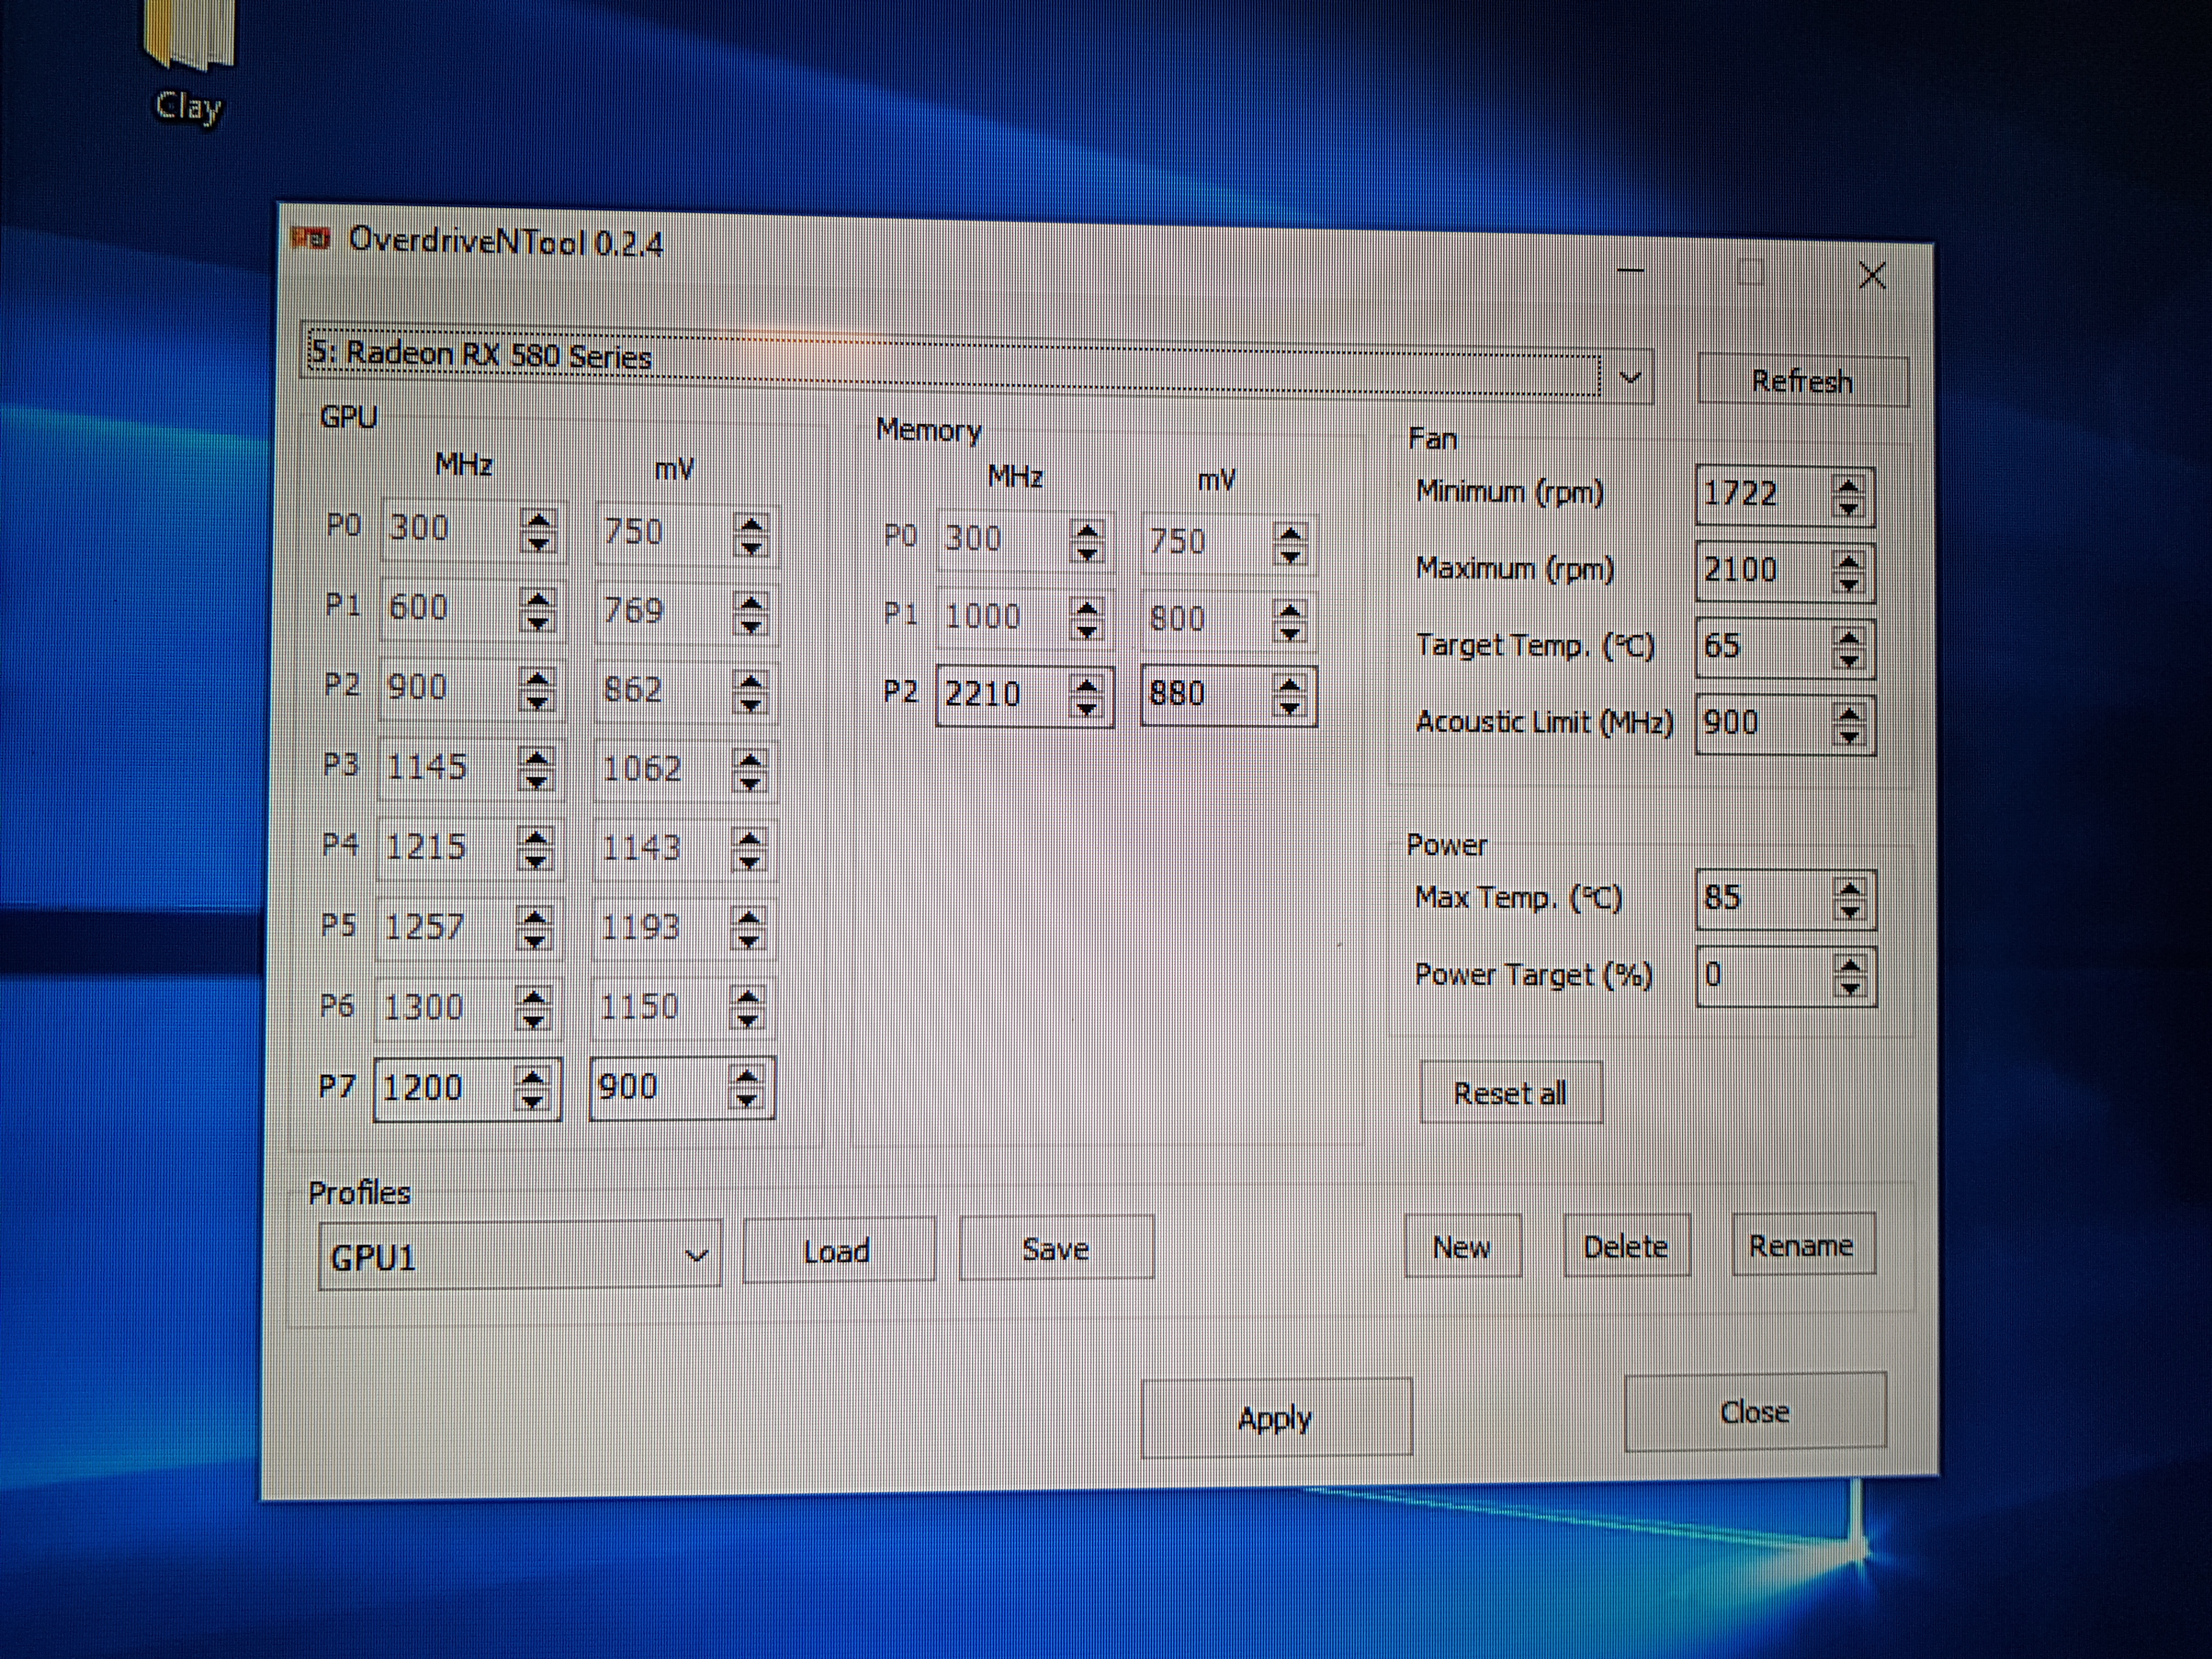The image size is (2212, 1659).
Task: Close the OverdriveNTool window with X
Action: click(1872, 275)
